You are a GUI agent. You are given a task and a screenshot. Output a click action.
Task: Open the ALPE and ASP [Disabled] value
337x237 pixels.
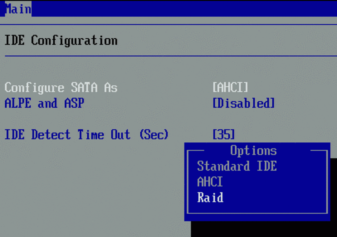pyautogui.click(x=243, y=103)
